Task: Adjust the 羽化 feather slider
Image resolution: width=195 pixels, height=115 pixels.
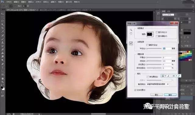Action: tap(154, 61)
